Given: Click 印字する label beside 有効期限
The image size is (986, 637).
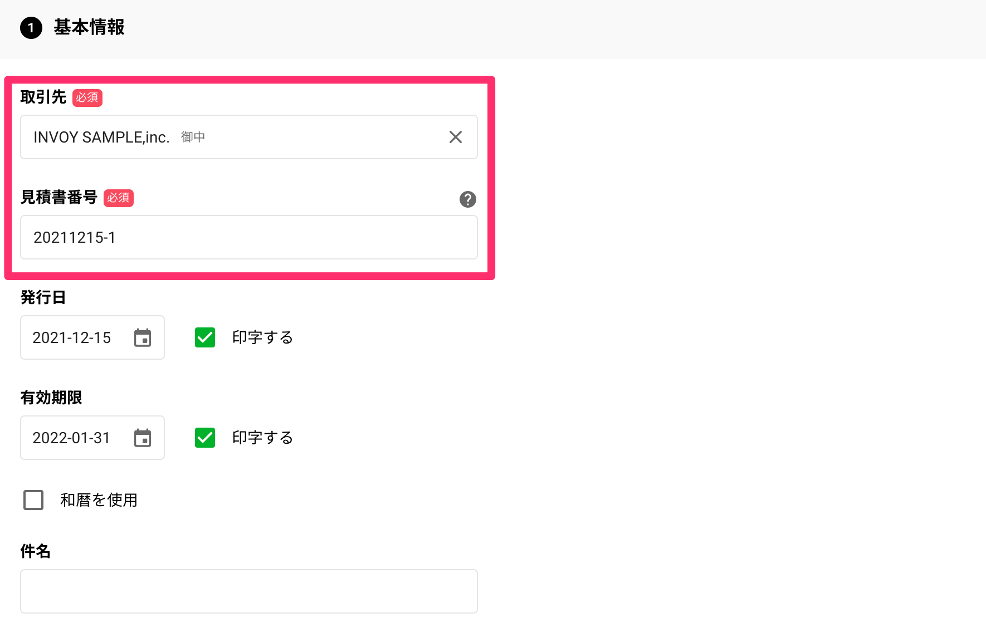Looking at the screenshot, I should [262, 438].
